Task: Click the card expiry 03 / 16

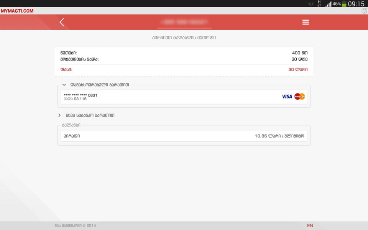Action: (80, 99)
